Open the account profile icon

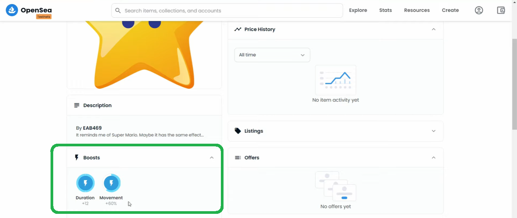479,10
